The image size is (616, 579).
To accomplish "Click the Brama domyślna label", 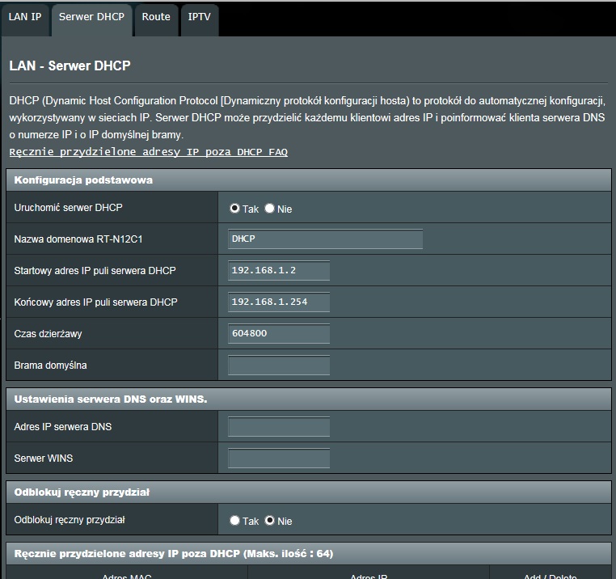I will [x=50, y=366].
